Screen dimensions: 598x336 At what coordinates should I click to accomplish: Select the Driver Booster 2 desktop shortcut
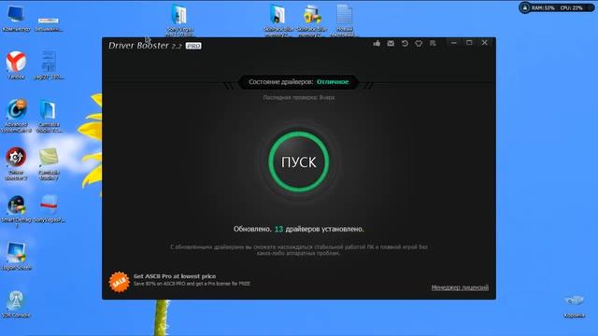pos(16,164)
